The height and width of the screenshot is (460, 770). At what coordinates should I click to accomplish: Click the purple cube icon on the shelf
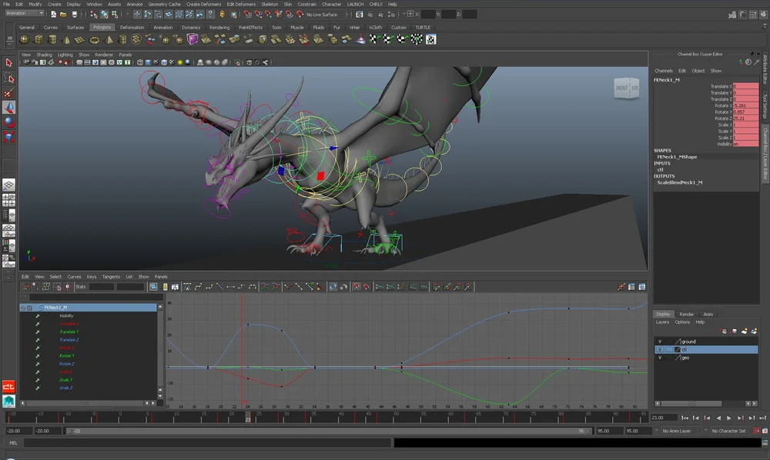[192, 39]
